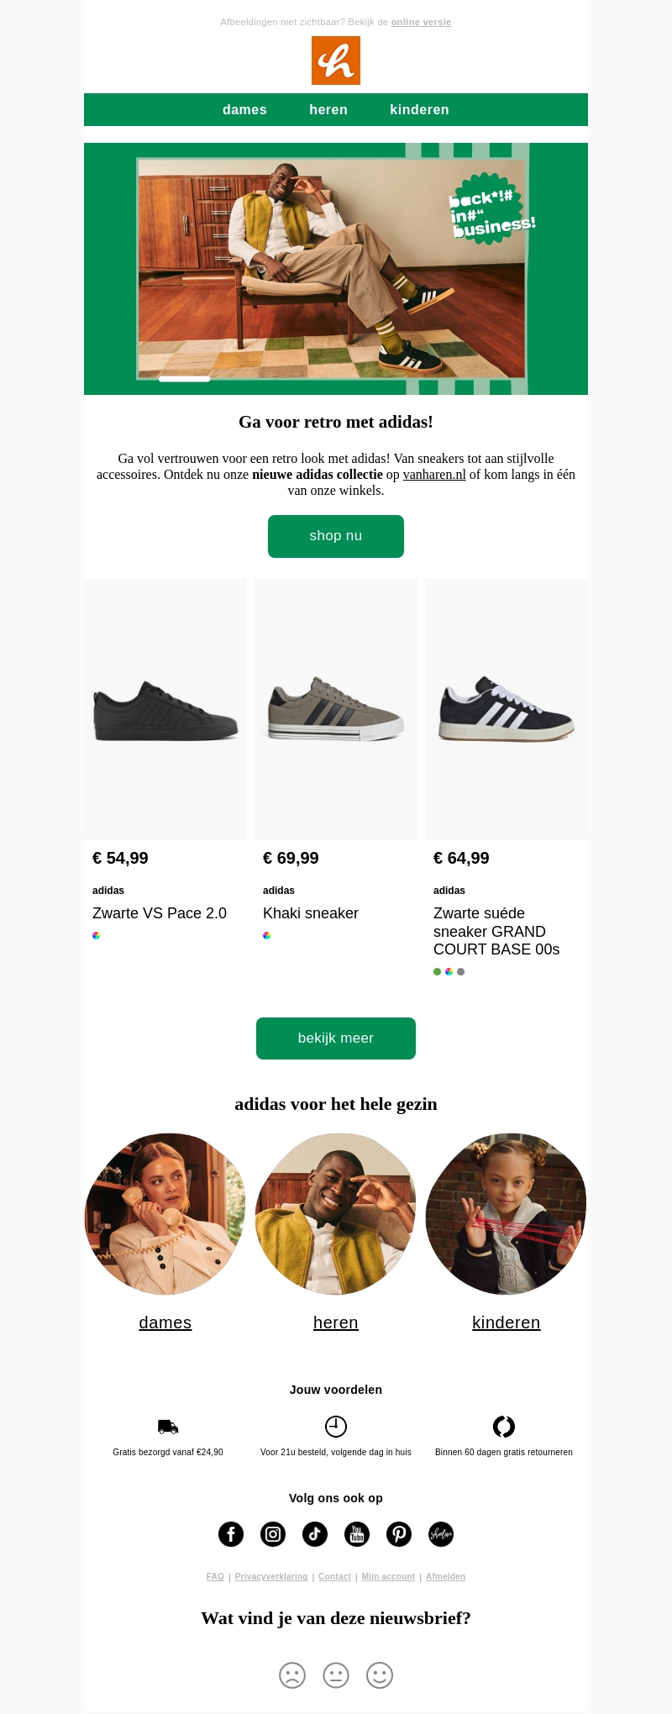Open the YouTube social icon
This screenshot has width=672, height=1714.
click(x=357, y=1534)
